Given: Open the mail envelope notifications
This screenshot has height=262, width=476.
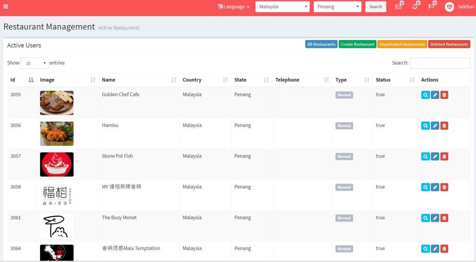Looking at the screenshot, I should (398, 7).
